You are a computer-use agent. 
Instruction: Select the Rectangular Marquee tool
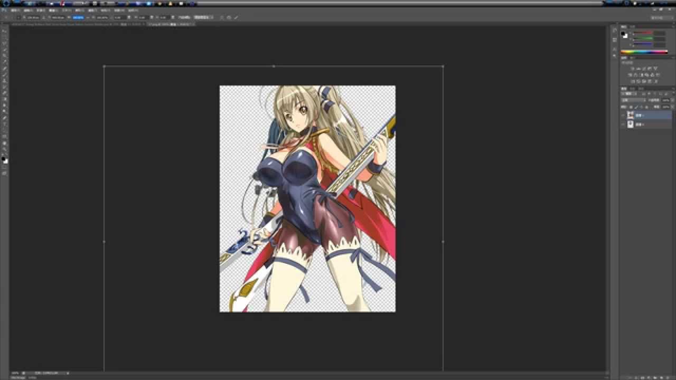(4, 37)
